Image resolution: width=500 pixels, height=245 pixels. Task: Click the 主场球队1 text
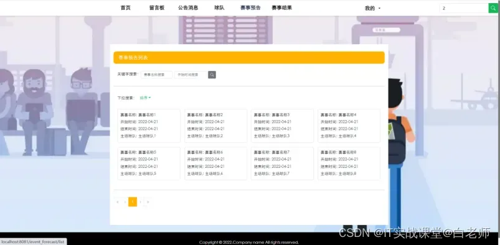(x=147, y=136)
